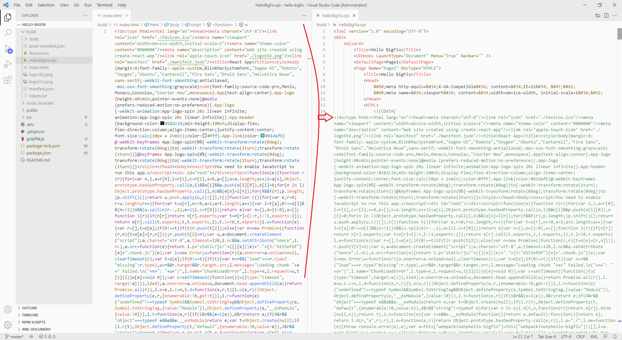Open the File menu

[x=17, y=5]
